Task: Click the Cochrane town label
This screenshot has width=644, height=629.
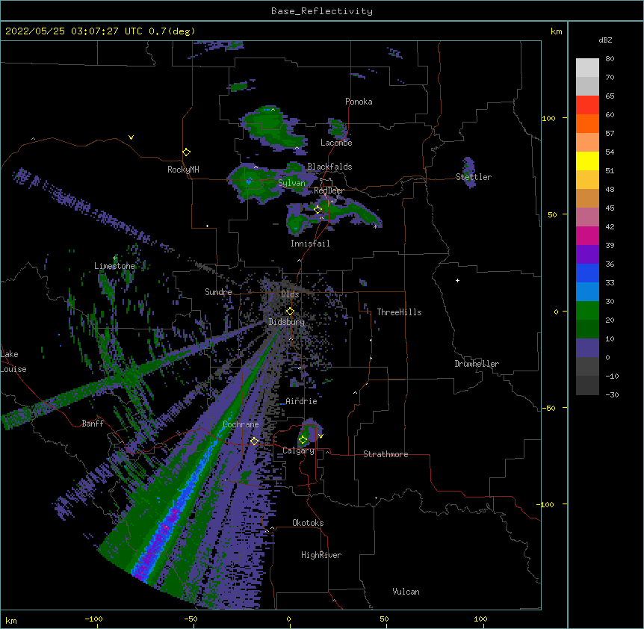Action: [241, 424]
